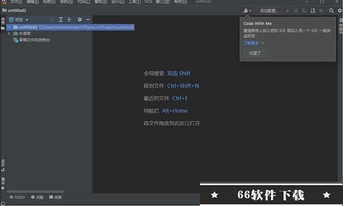The image size is (343, 206).
Task: Select the 外部库 tree item
Action: [25, 33]
